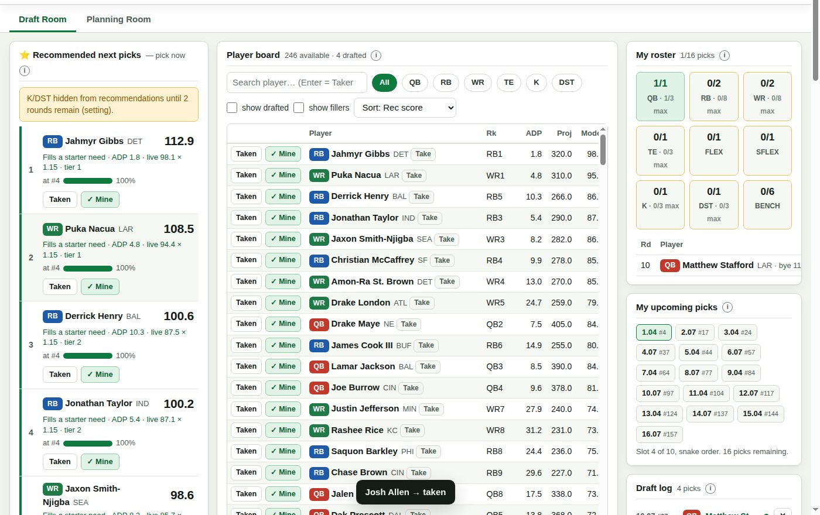The height and width of the screenshot is (515, 820).
Task: Mark Chase Brown Taken in board table
Action: click(x=246, y=472)
